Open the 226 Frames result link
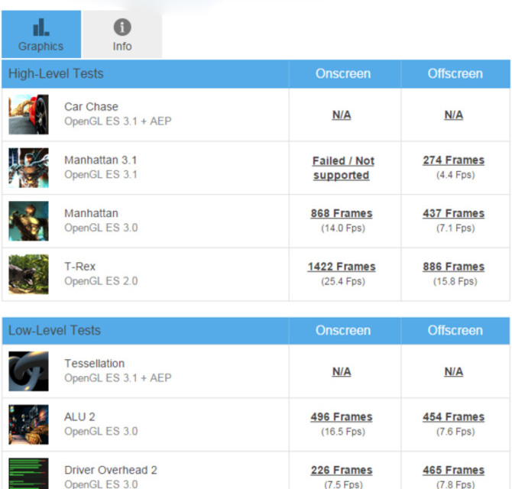512x489 pixels. pyautogui.click(x=342, y=470)
